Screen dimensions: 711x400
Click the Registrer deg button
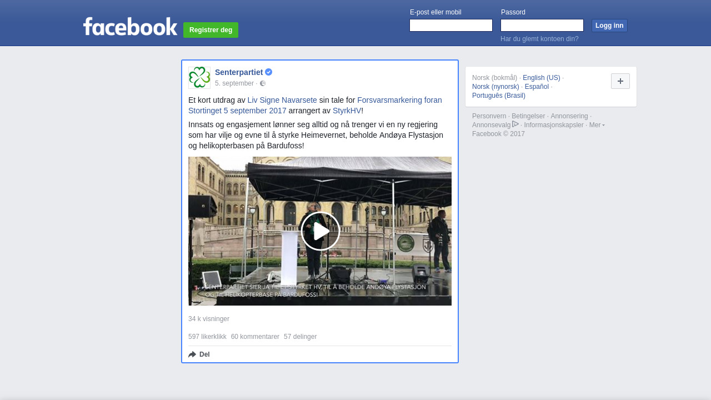pyautogui.click(x=211, y=30)
